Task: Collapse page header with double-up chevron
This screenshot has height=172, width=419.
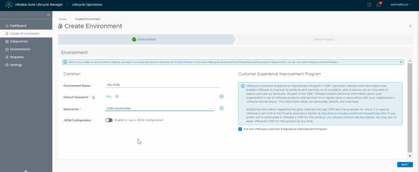Action: (410, 26)
